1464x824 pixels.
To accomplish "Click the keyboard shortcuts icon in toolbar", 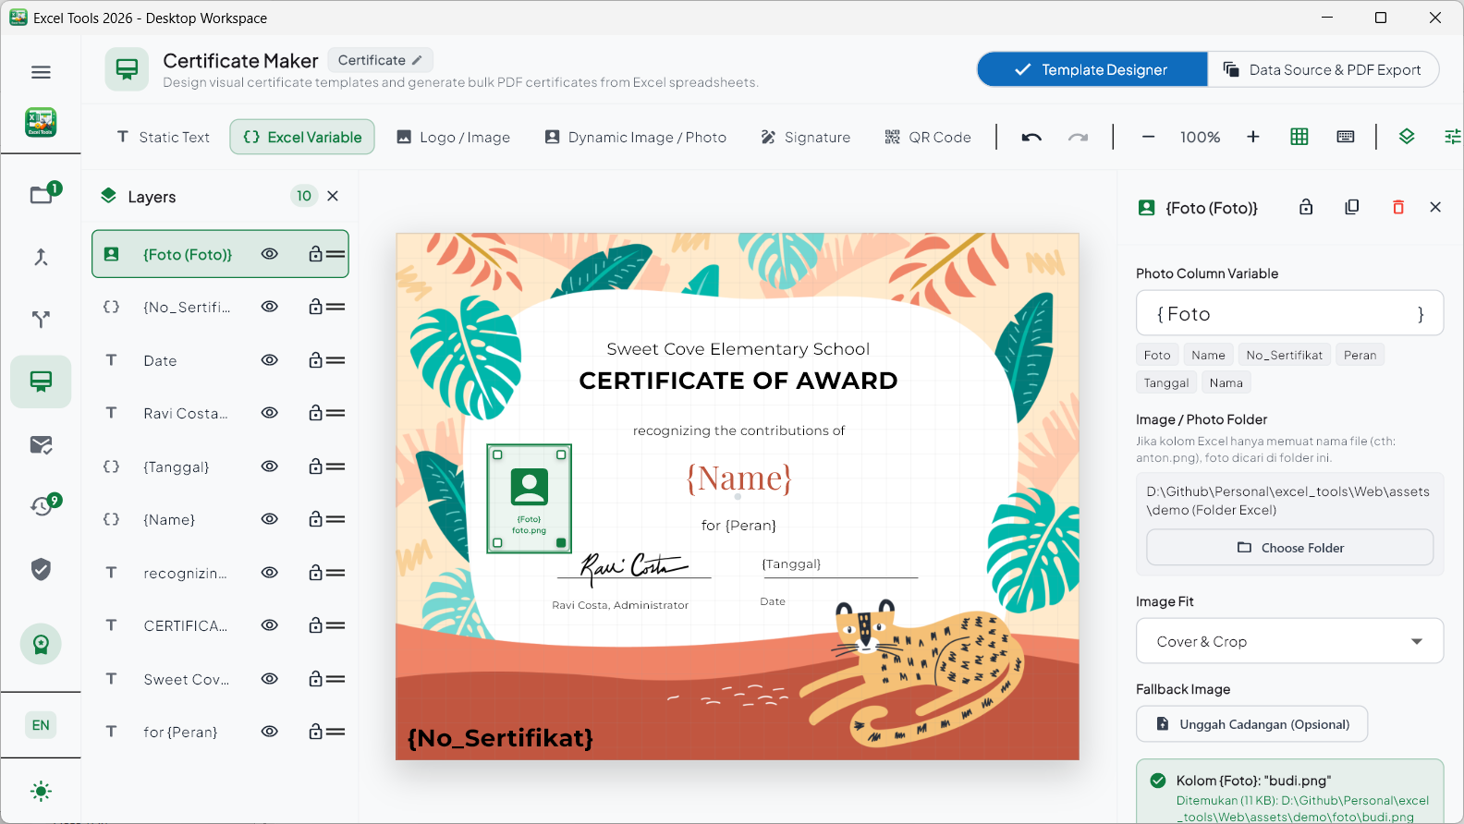I will (1346, 137).
